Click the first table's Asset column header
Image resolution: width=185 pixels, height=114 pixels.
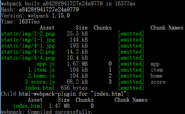point(47,28)
